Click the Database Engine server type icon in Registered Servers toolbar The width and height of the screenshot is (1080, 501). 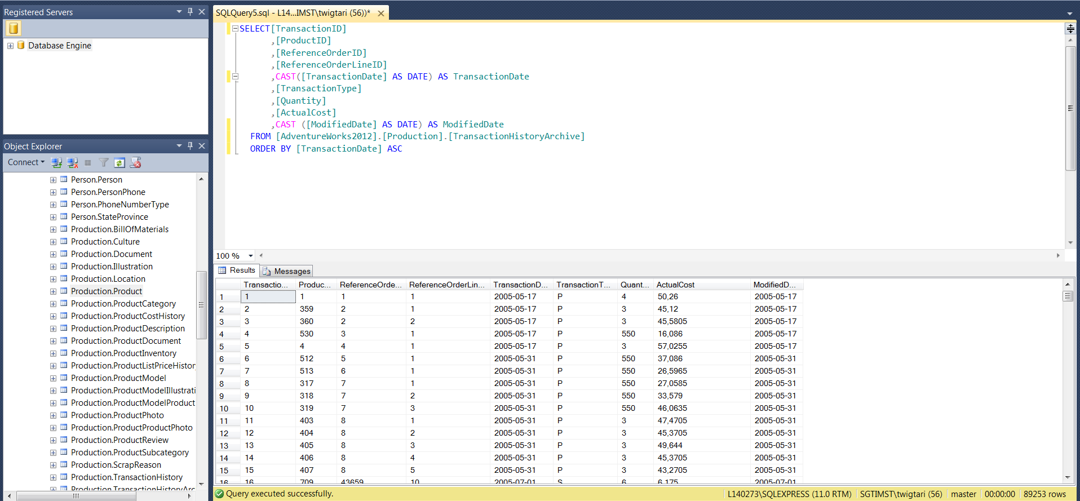click(x=14, y=28)
